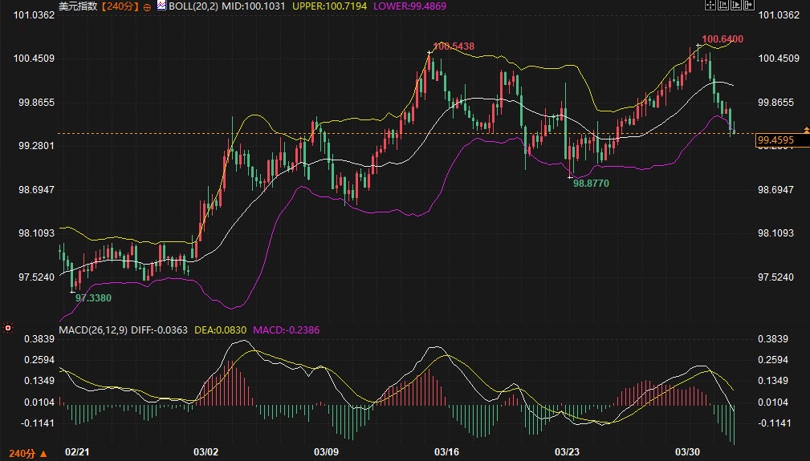Click the orange arrow marker above the current price
Viewport: 810px width, 461px height.
(806, 129)
